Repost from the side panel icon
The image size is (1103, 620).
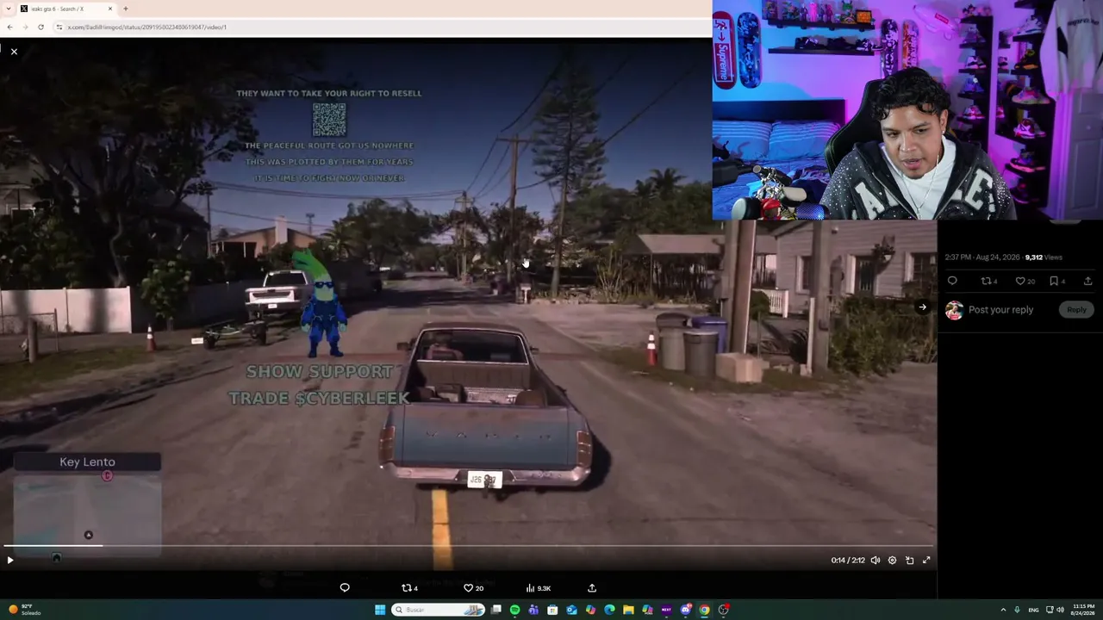(x=988, y=281)
